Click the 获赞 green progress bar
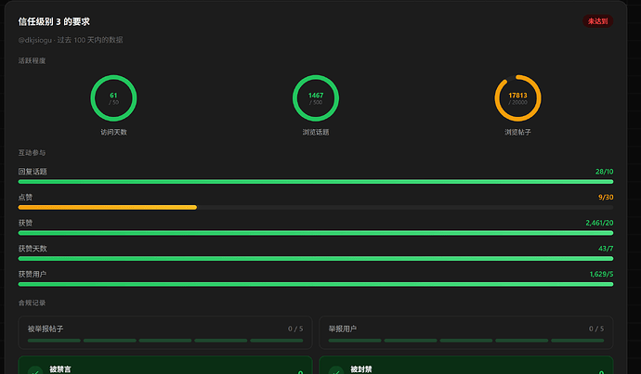The image size is (641, 374). click(x=316, y=233)
